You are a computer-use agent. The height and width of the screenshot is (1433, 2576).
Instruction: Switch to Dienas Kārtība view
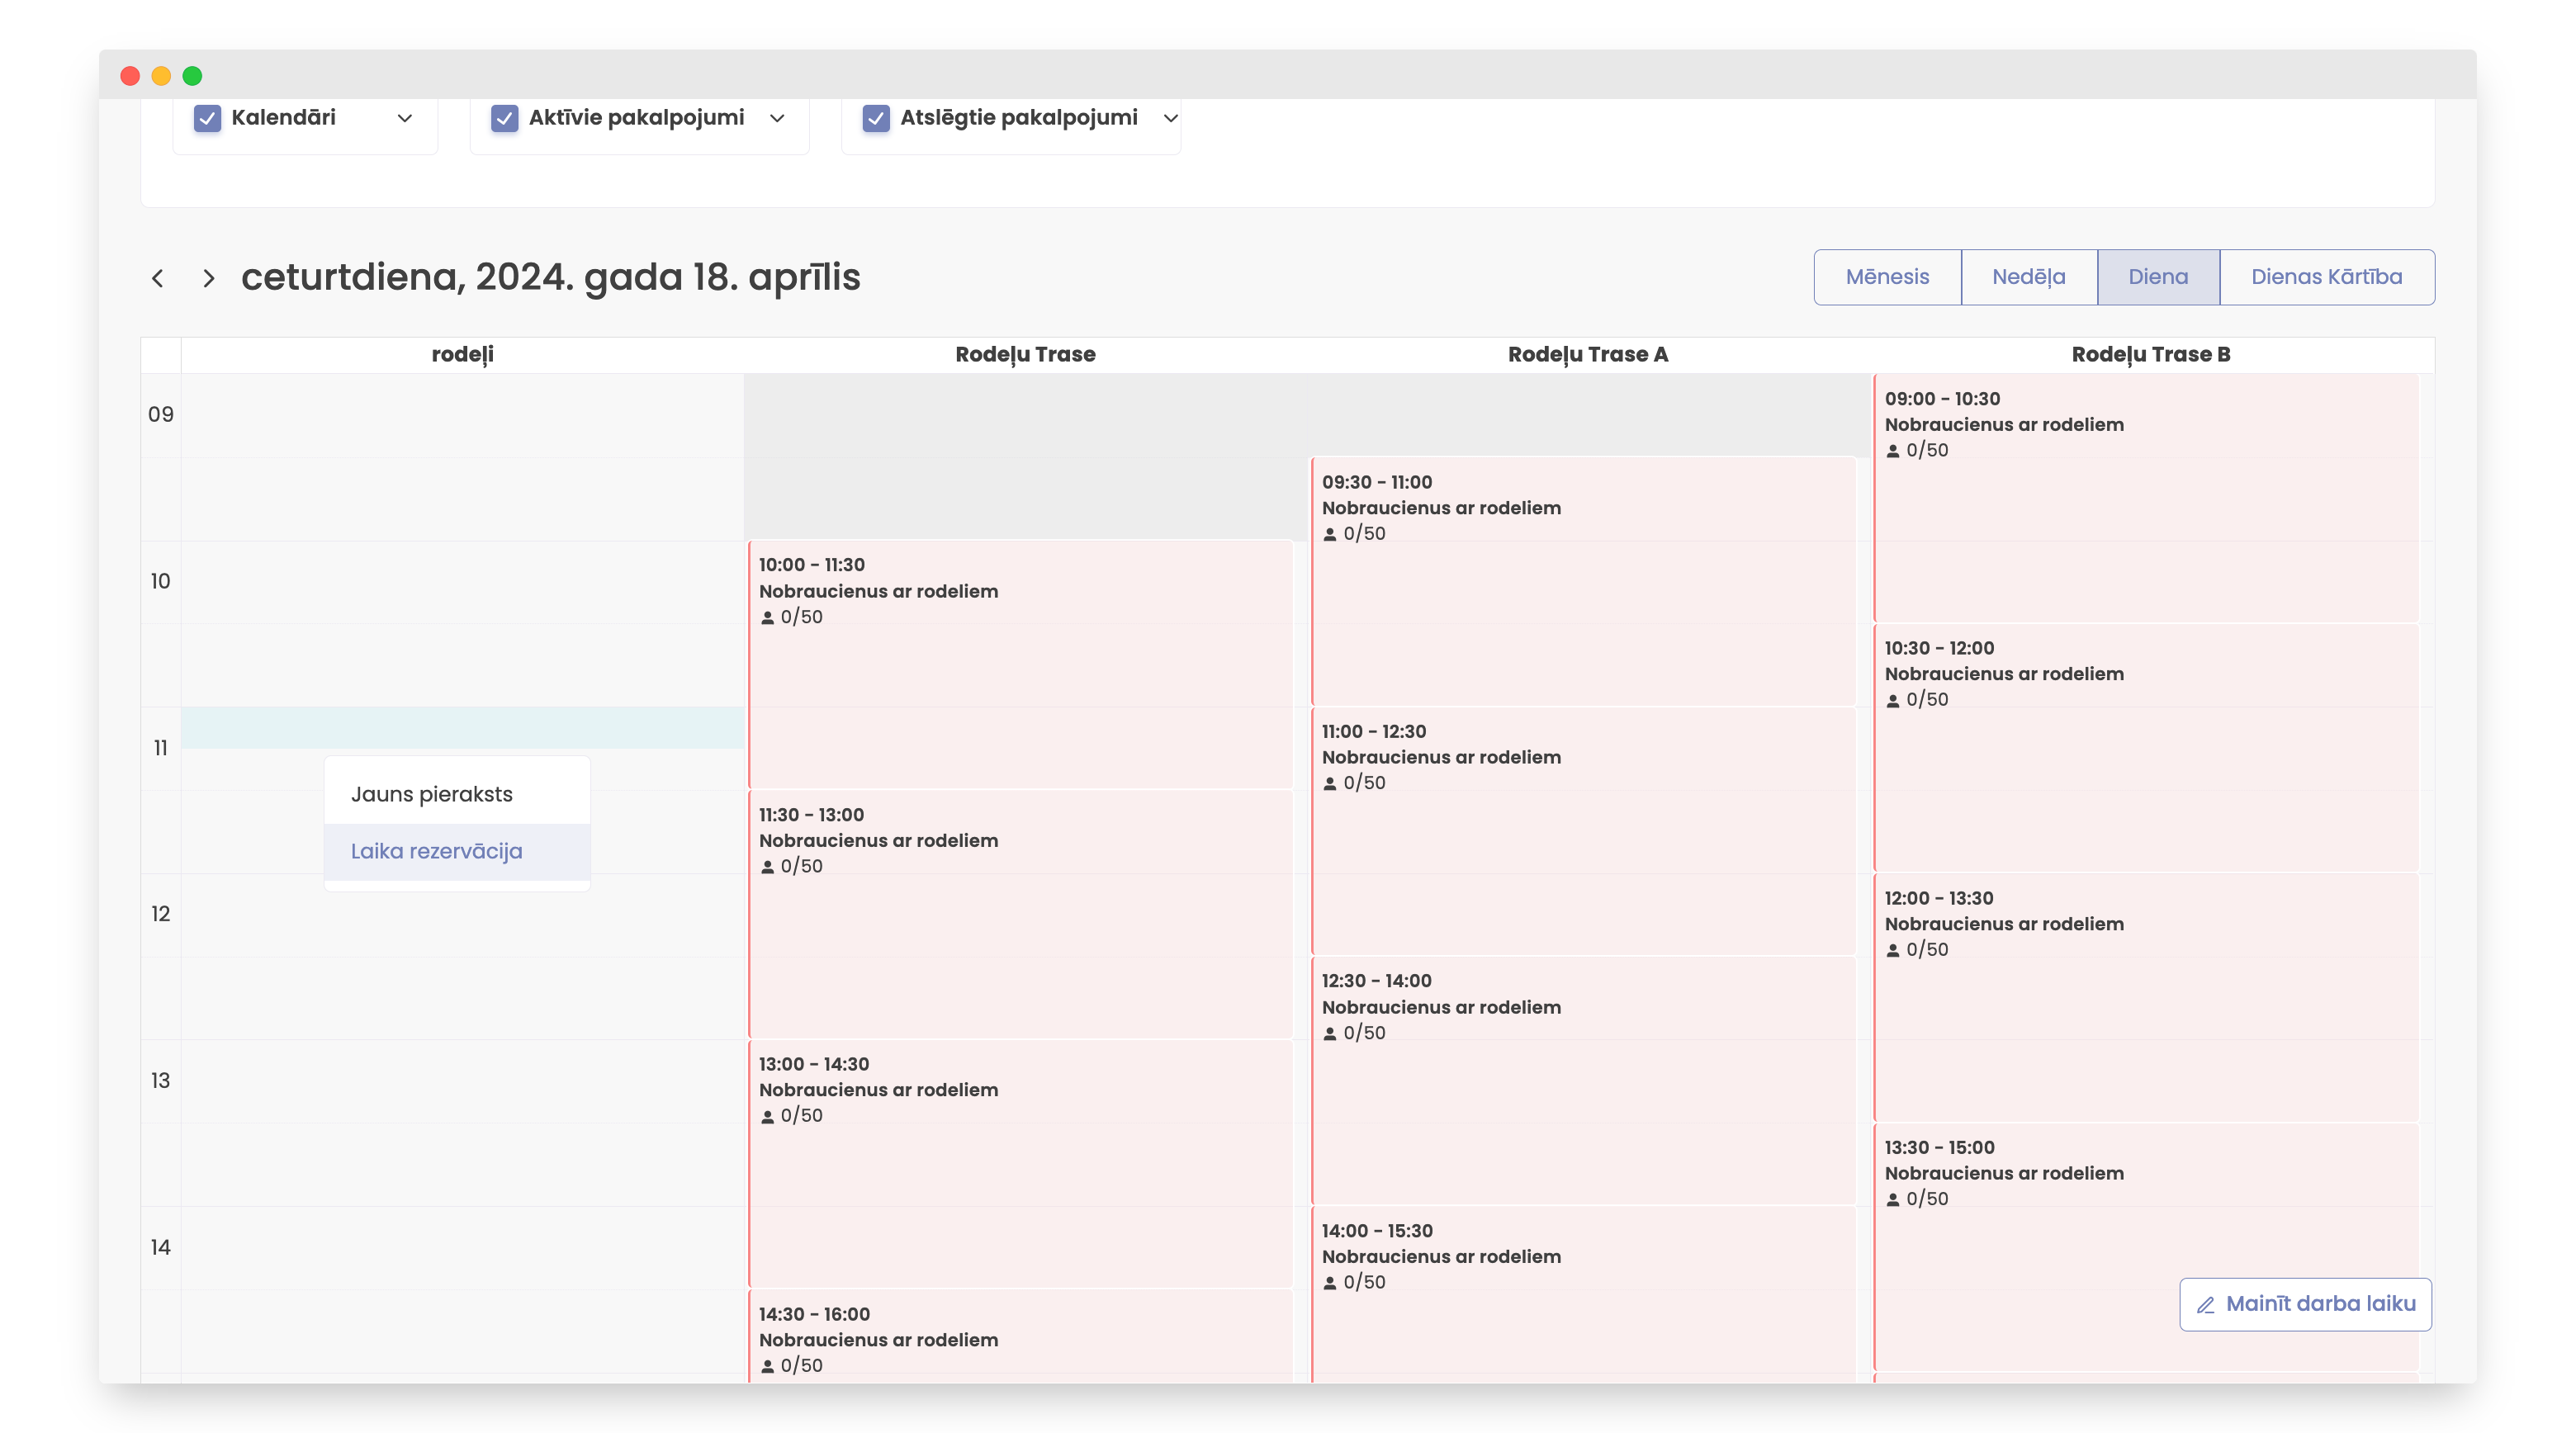[2326, 277]
